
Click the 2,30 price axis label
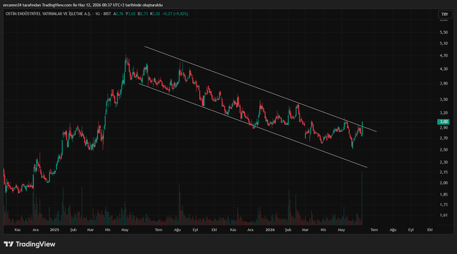click(x=443, y=163)
